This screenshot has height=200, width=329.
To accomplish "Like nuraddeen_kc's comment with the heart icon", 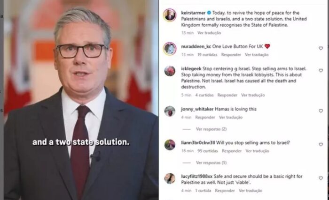I will coord(321,48).
